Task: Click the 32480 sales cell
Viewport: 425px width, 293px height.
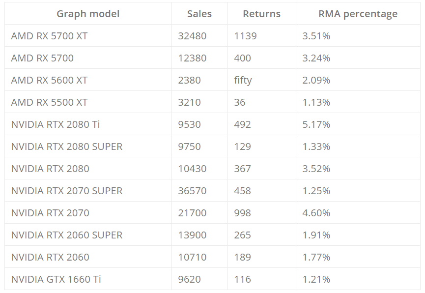Action: click(192, 36)
